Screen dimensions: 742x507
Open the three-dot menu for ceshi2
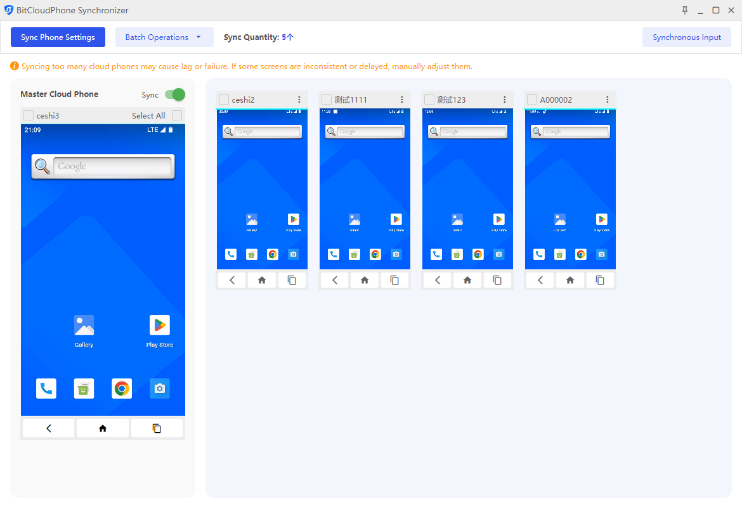pyautogui.click(x=299, y=99)
